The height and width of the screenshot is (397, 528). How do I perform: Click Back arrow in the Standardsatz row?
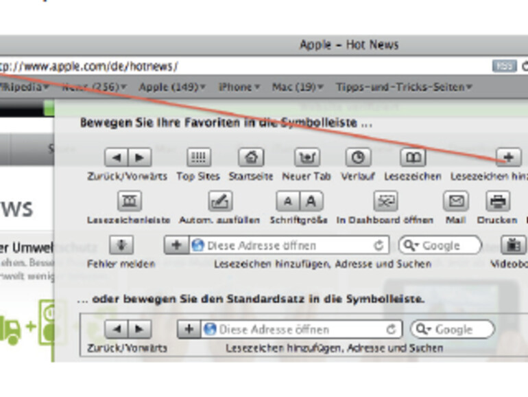116,329
